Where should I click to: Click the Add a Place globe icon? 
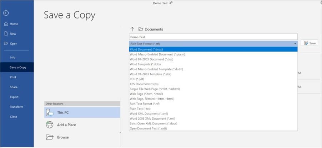pyautogui.click(x=50, y=125)
